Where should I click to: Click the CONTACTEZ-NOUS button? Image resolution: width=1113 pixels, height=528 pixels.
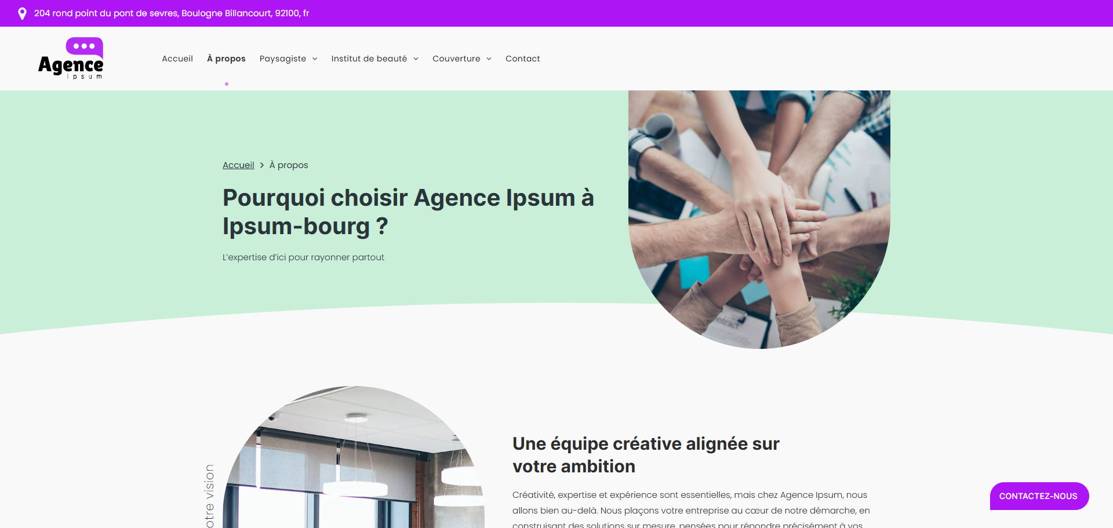click(x=1039, y=496)
